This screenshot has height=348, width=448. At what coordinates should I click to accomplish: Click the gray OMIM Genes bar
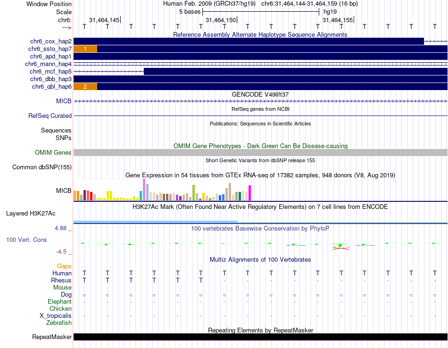(260, 153)
